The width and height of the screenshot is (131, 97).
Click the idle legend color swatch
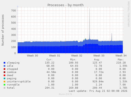tap(4, 66)
